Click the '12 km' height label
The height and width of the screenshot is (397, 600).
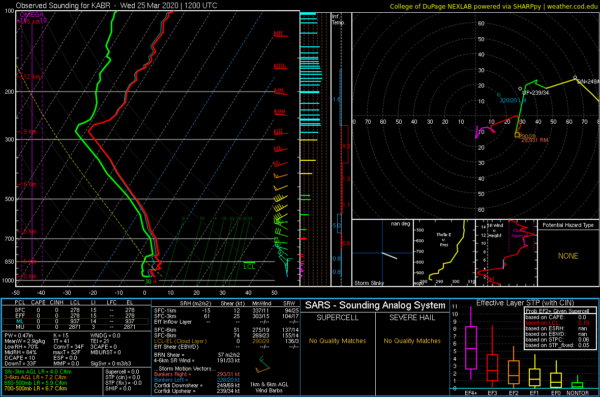(31, 77)
